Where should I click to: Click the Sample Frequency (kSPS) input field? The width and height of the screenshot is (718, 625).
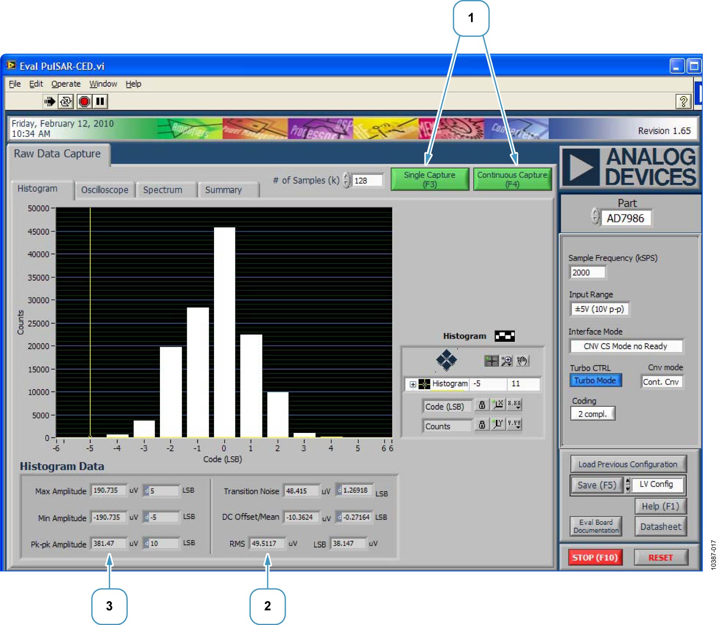[x=587, y=273]
